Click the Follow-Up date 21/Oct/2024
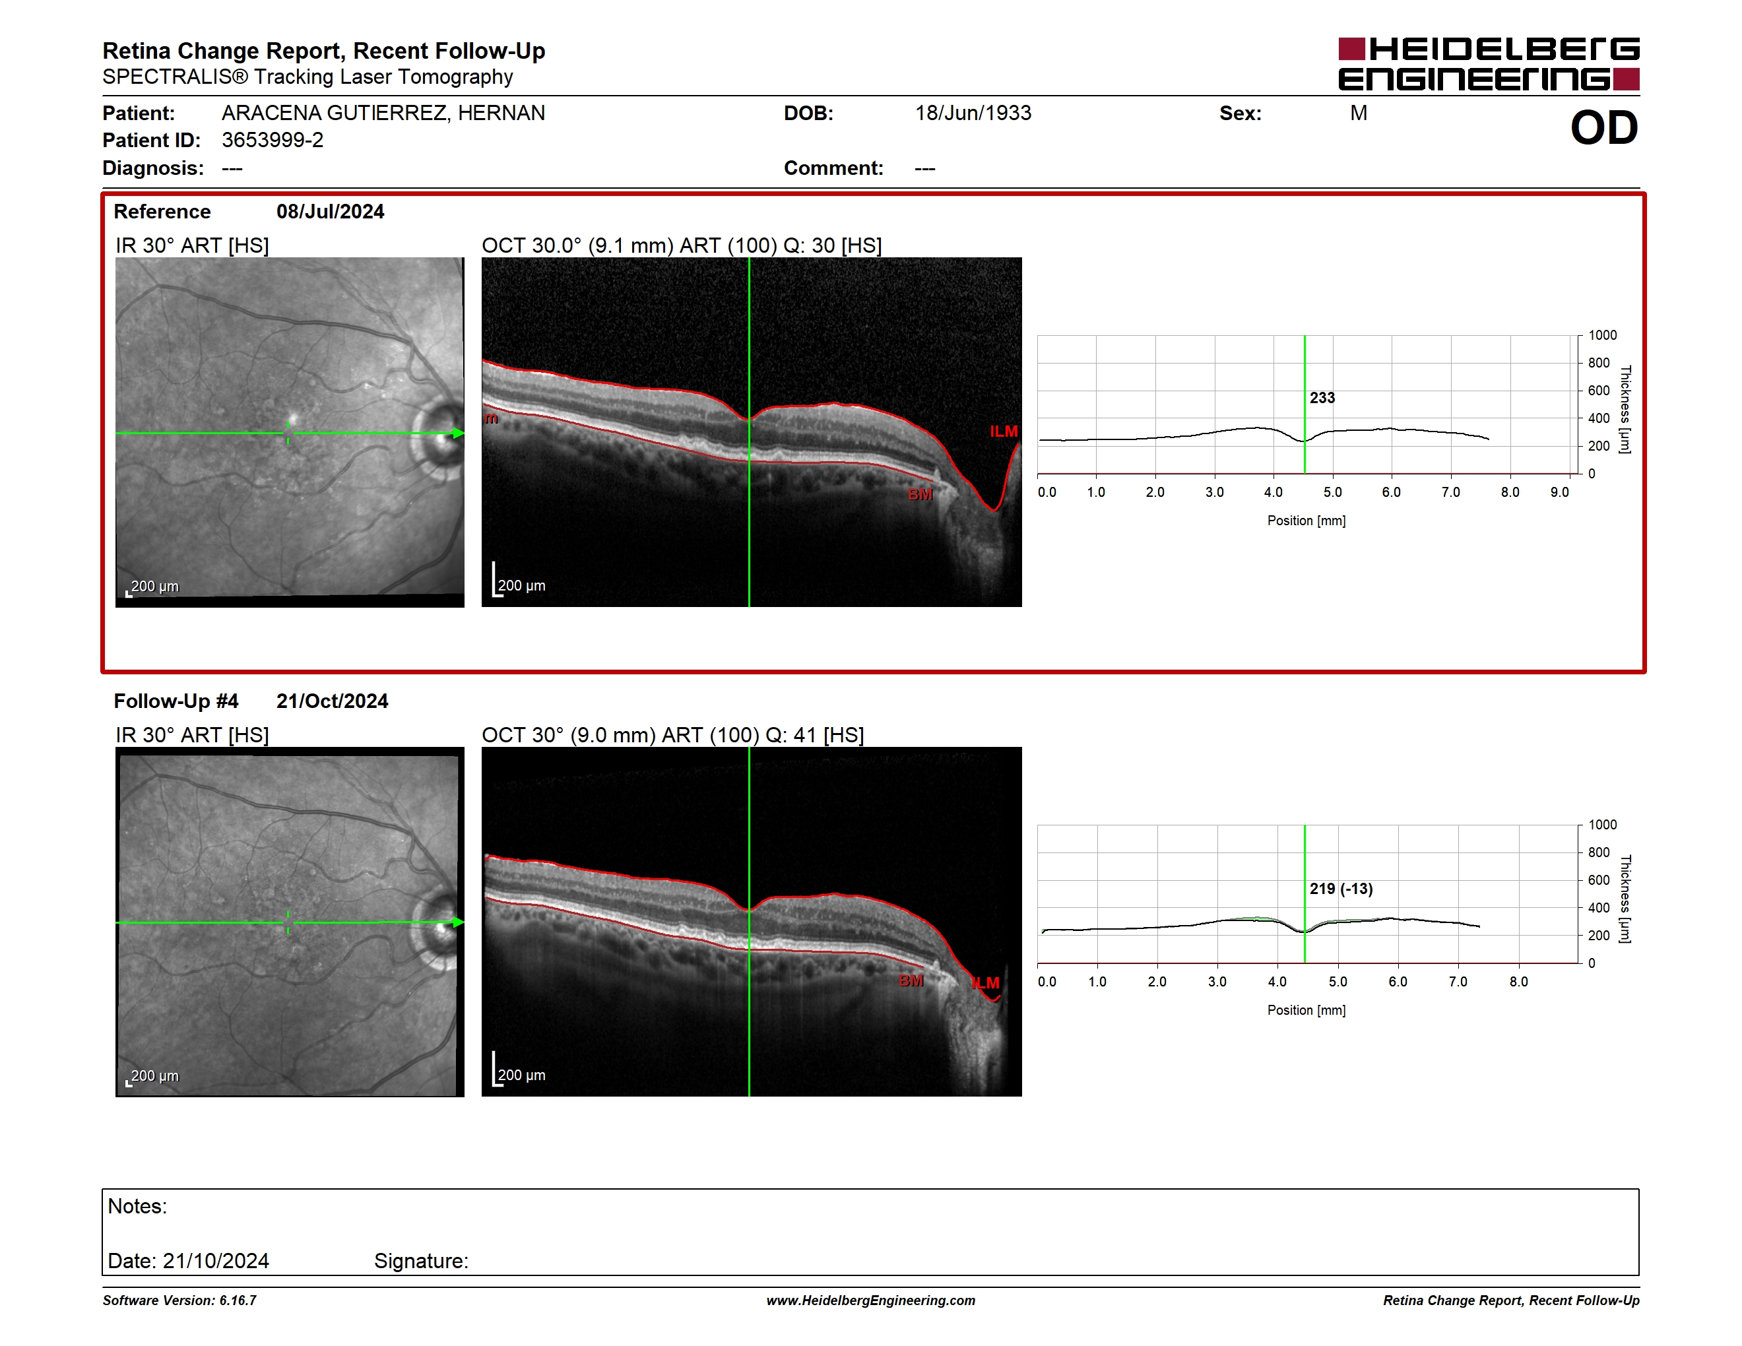This screenshot has width=1742, height=1346. [332, 701]
